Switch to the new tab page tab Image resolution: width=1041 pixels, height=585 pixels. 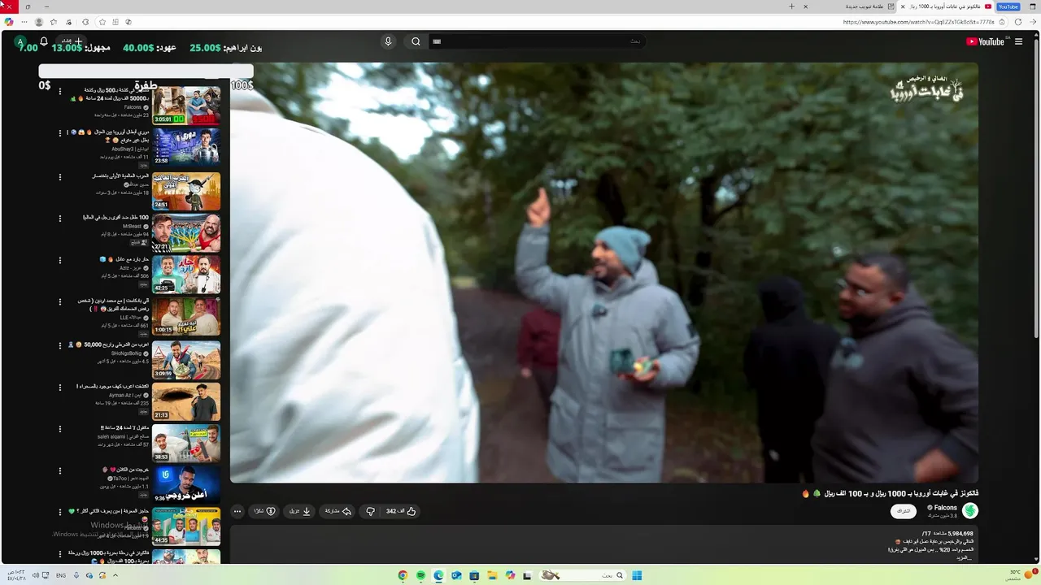848,6
